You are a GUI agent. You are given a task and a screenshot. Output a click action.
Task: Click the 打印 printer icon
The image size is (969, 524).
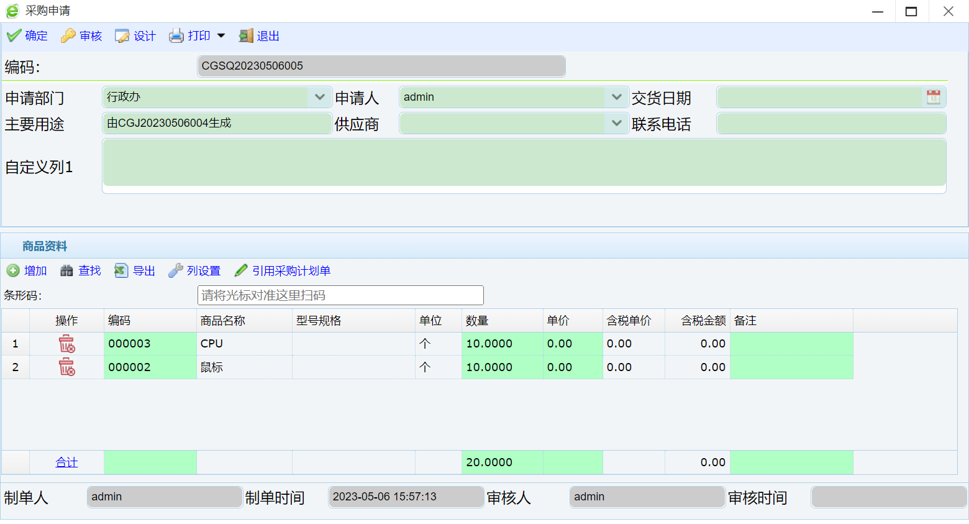click(x=176, y=36)
